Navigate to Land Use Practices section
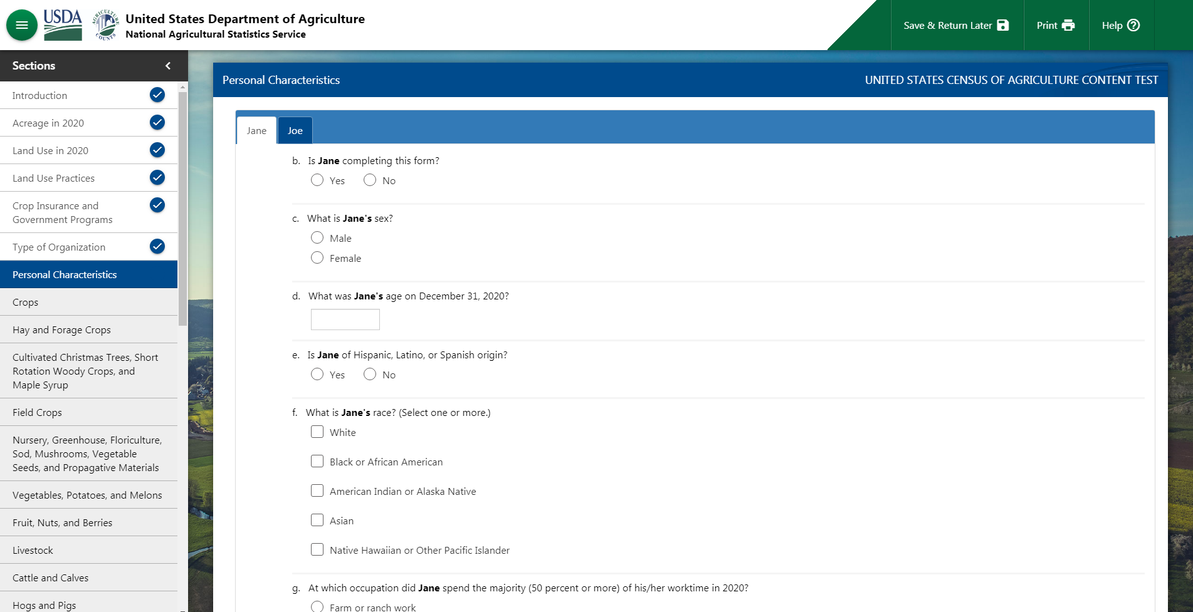The width and height of the screenshot is (1193, 612). [x=88, y=178]
